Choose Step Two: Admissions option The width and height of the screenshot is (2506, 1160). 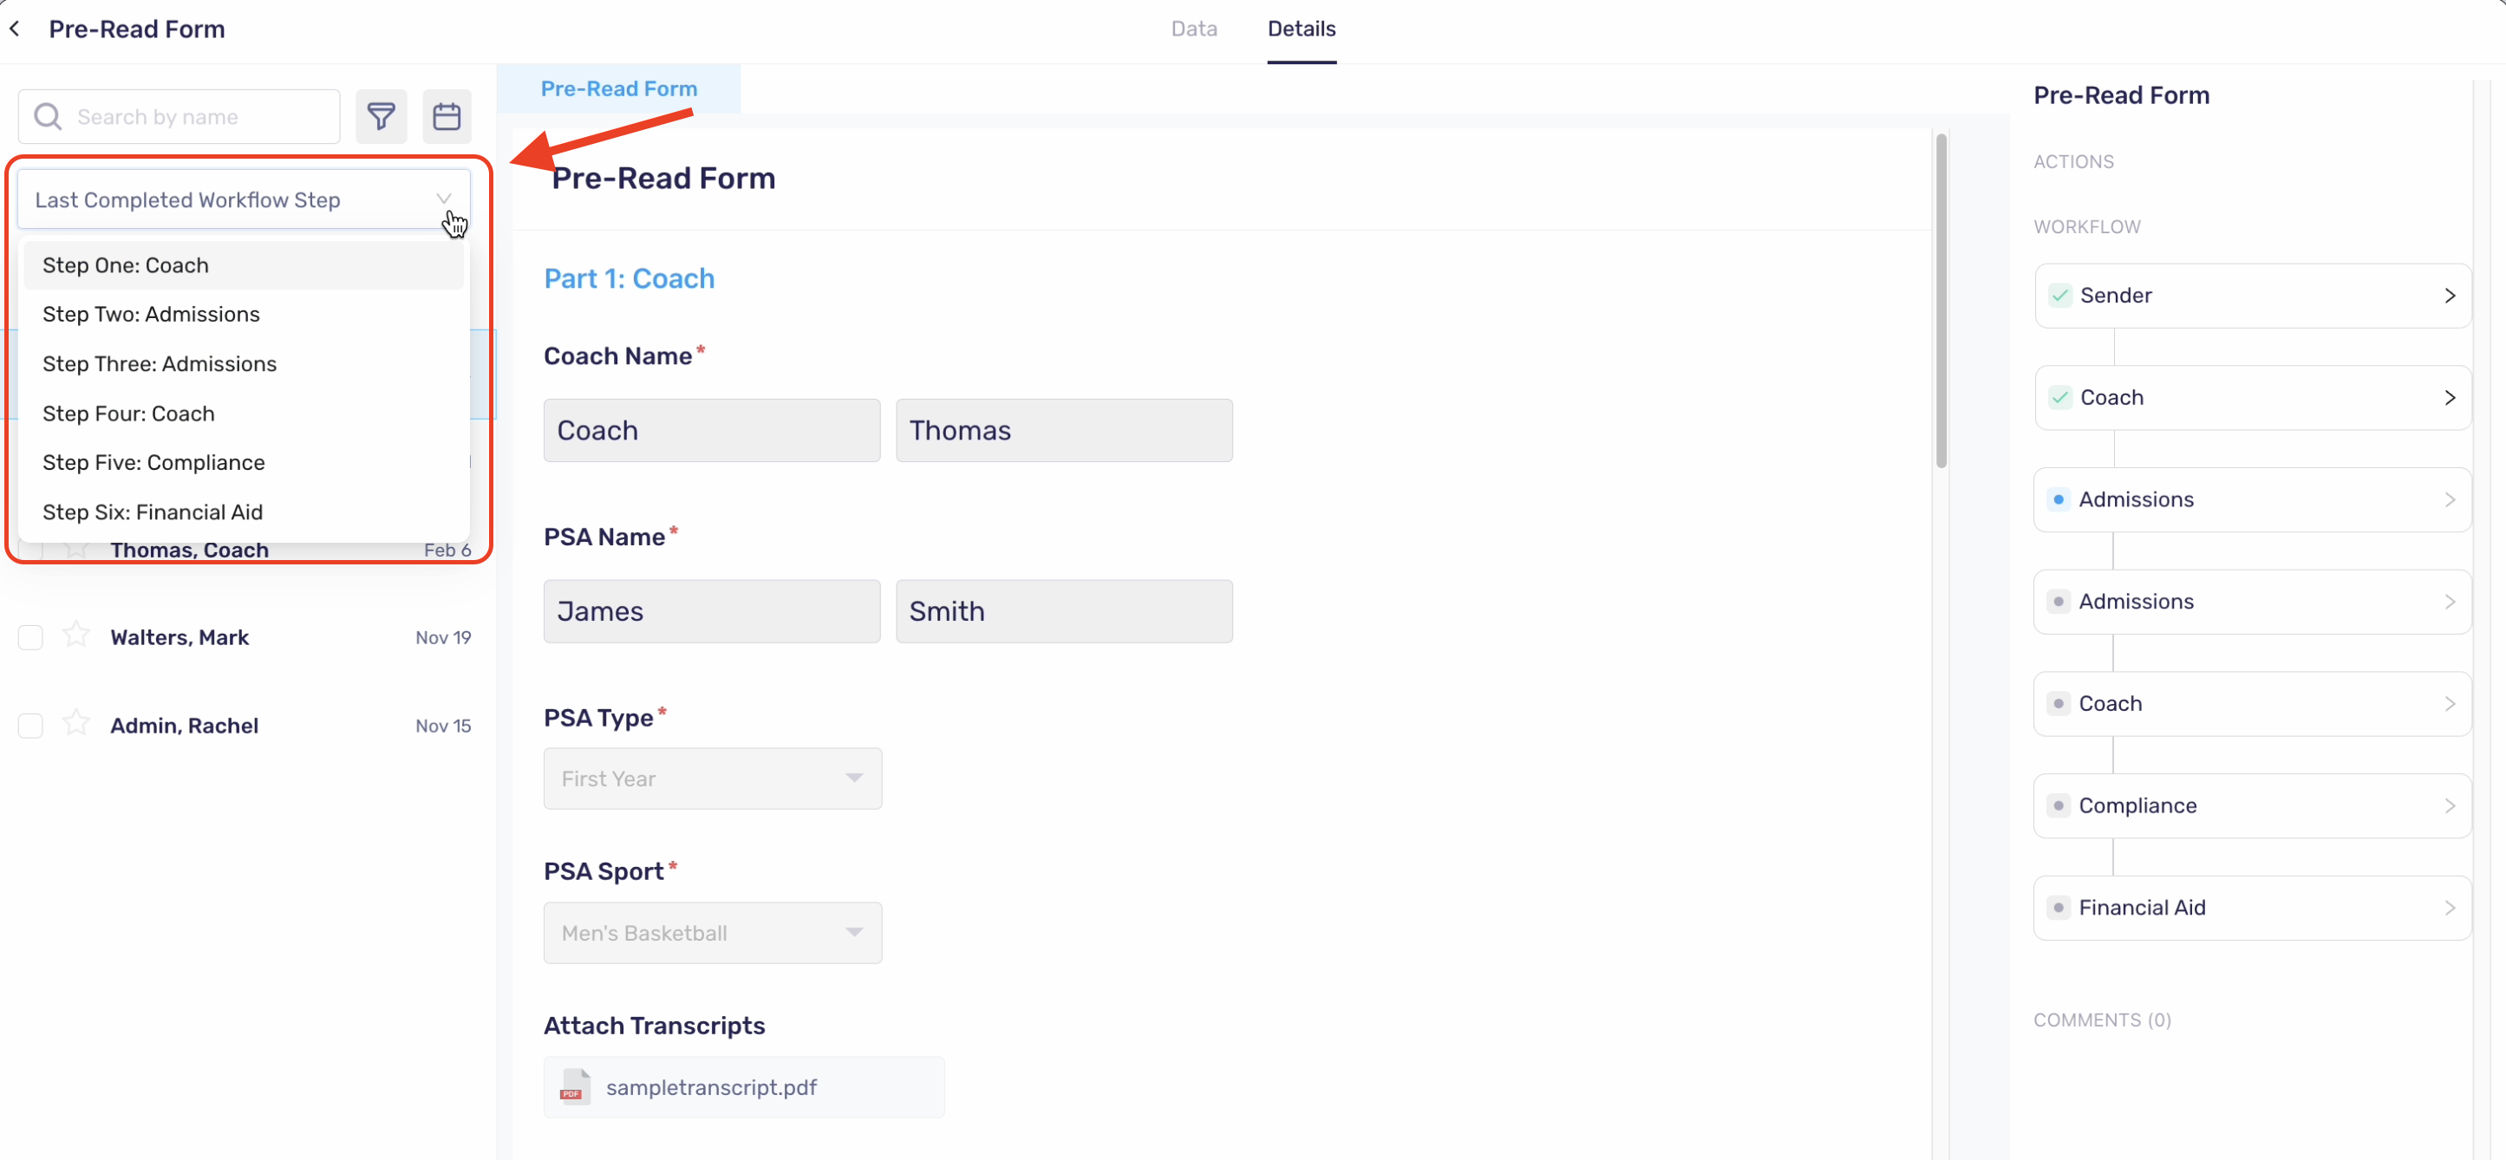(x=243, y=314)
